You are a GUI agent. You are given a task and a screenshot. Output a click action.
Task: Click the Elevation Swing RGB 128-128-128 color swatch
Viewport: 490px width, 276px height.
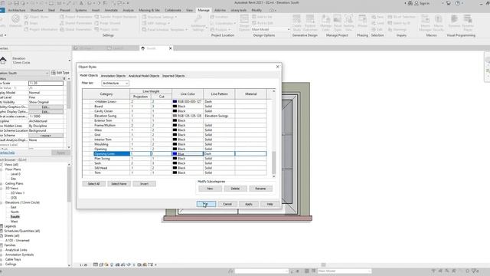[175, 116]
